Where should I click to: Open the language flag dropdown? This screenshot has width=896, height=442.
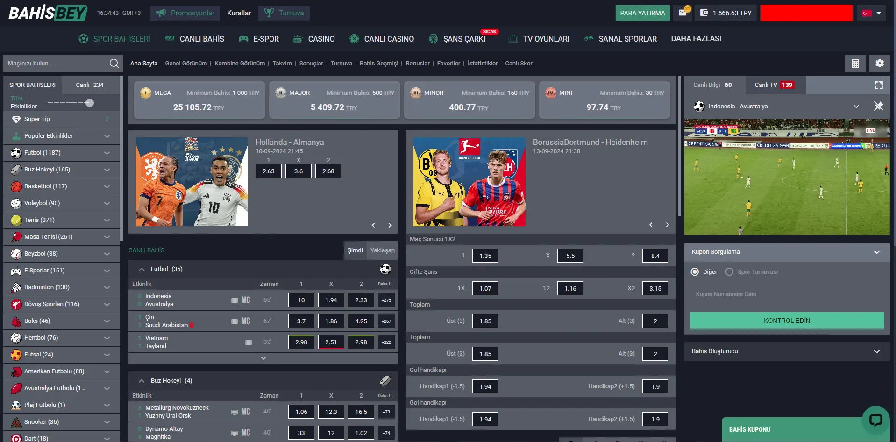pos(872,13)
